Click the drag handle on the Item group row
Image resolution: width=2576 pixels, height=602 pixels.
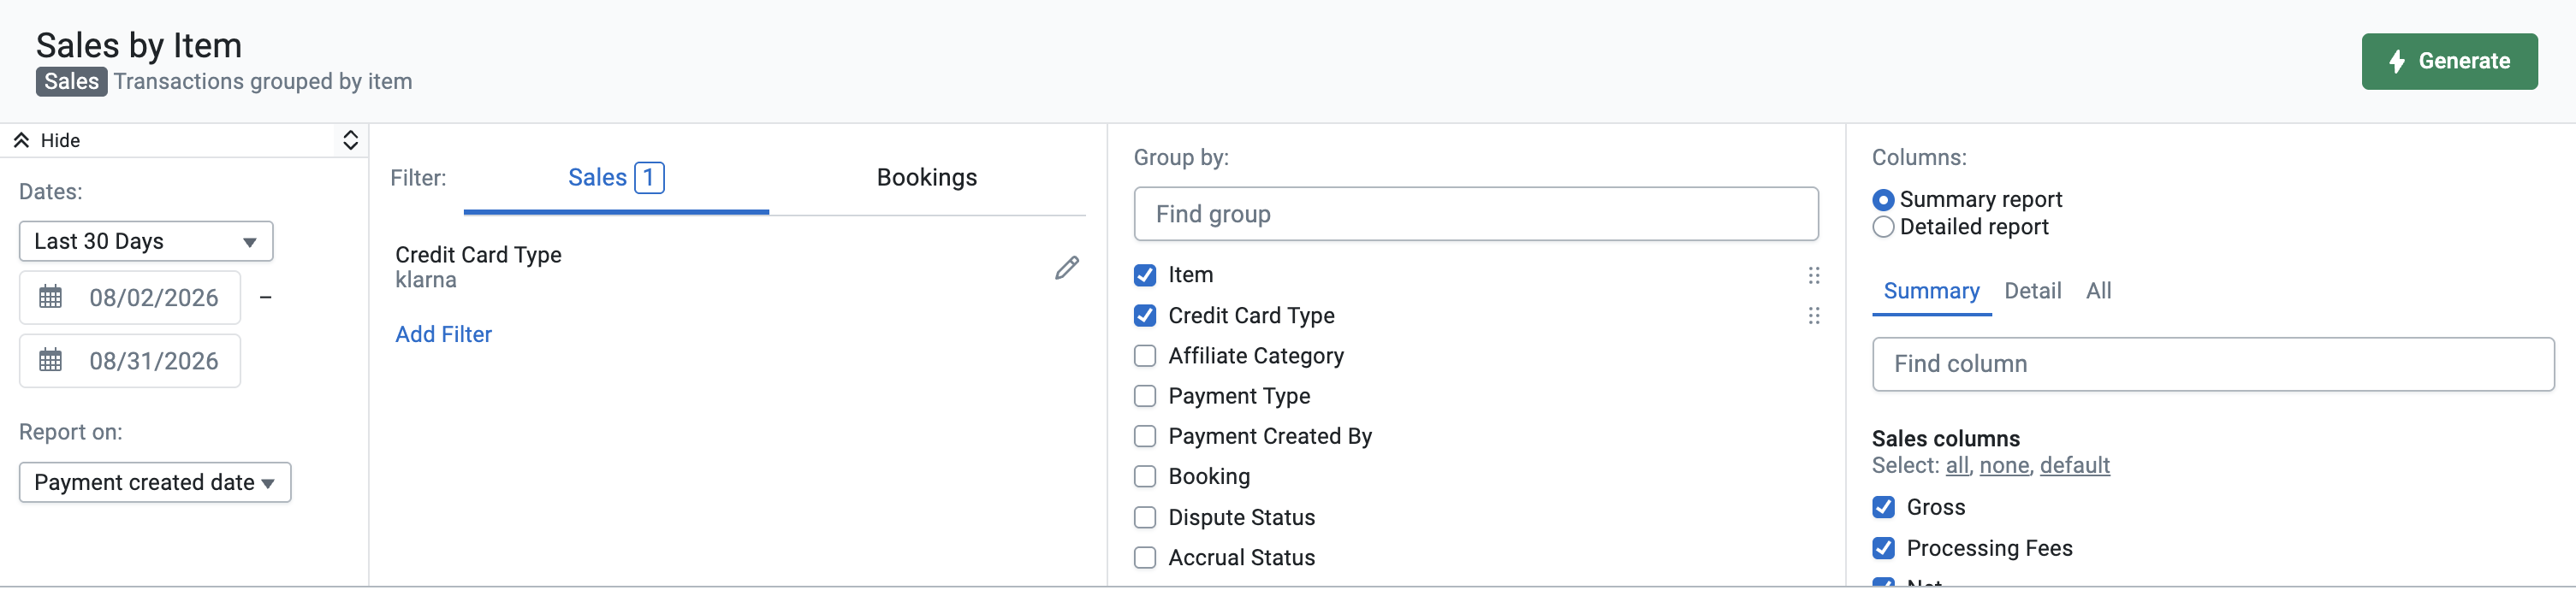coord(1813,275)
